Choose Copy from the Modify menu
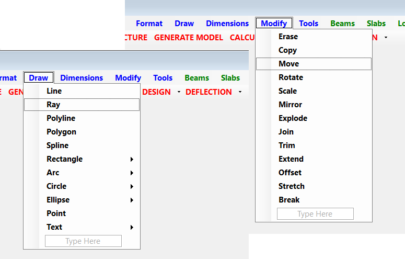 tap(314, 50)
